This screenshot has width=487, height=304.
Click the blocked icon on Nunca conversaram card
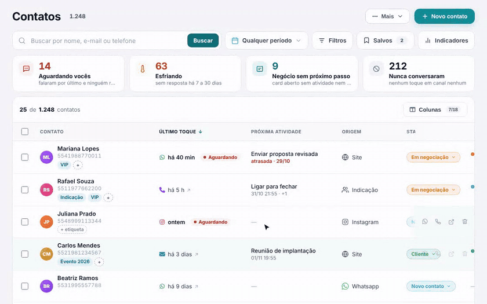pyautogui.click(x=376, y=69)
